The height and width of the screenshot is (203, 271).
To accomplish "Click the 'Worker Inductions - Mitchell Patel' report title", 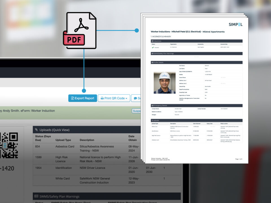I will click(187, 32).
